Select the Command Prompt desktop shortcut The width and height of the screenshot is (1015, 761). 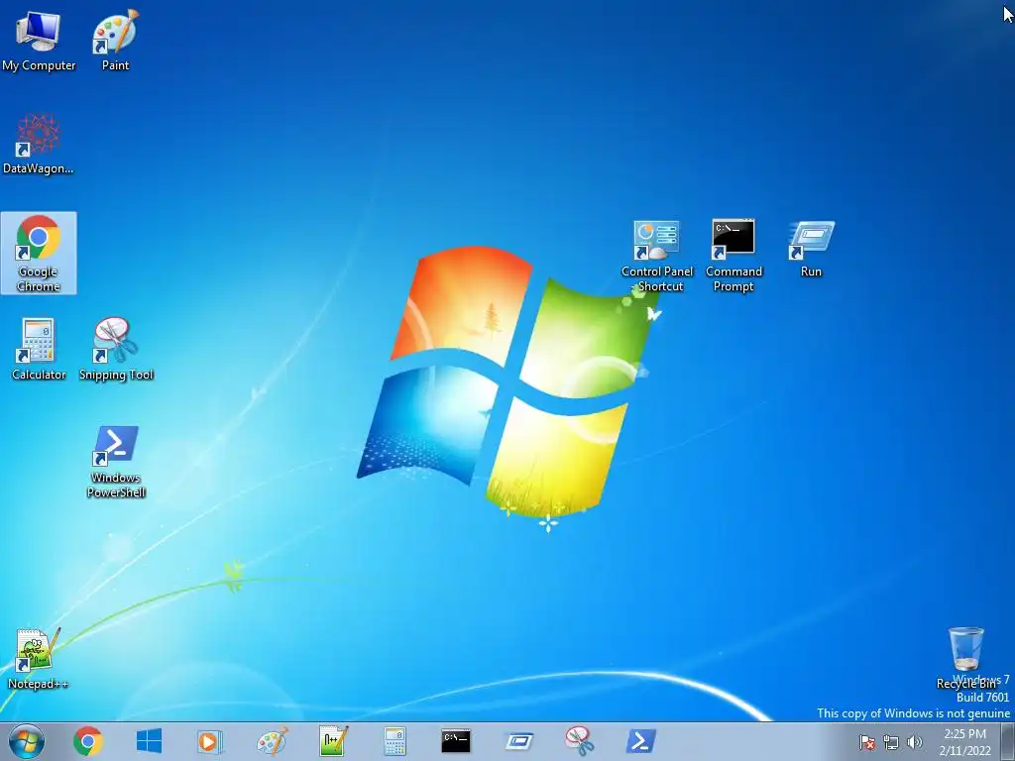click(x=733, y=257)
